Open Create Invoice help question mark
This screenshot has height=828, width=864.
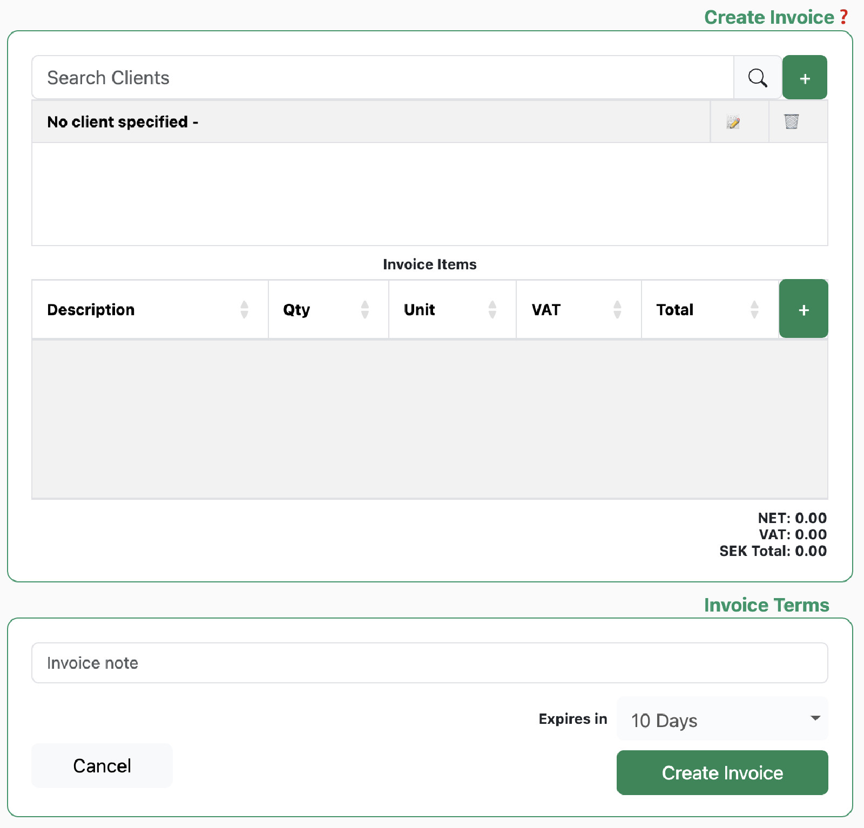pyautogui.click(x=843, y=17)
